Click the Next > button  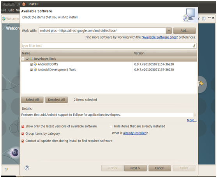pyautogui.click(x=135, y=168)
